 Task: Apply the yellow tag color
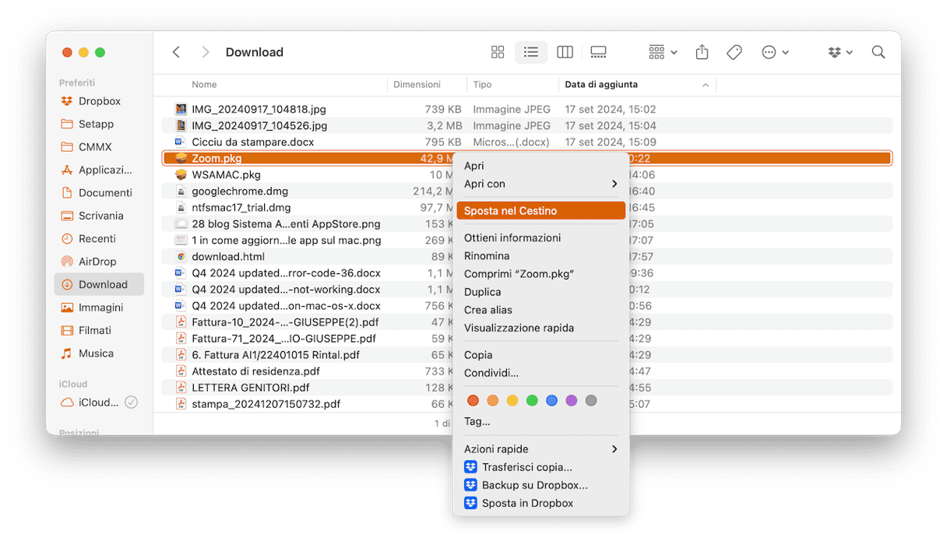click(x=512, y=400)
